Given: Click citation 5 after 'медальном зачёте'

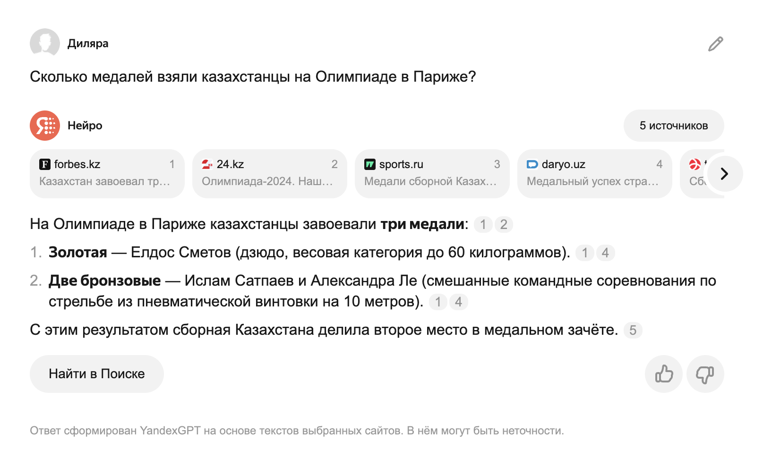Looking at the screenshot, I should coord(633,330).
